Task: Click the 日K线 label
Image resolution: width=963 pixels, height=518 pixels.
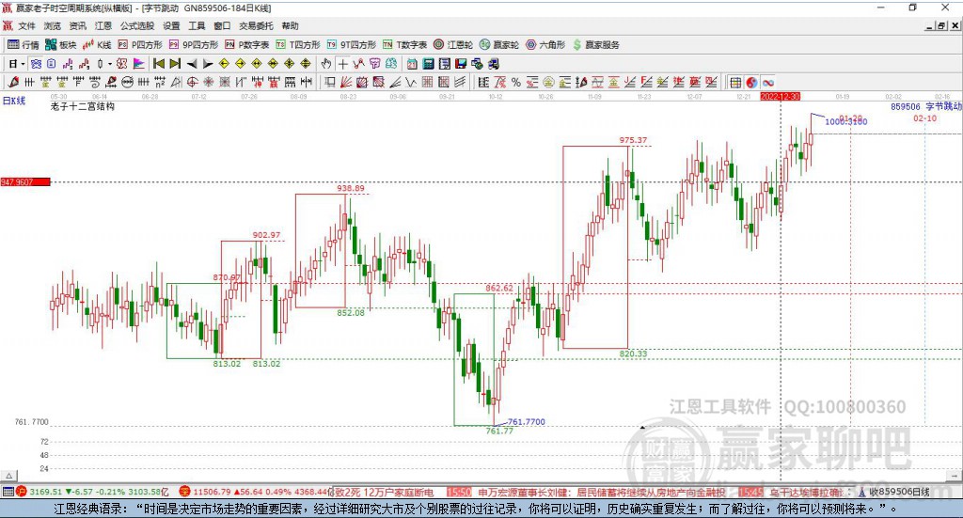Action: (x=14, y=101)
